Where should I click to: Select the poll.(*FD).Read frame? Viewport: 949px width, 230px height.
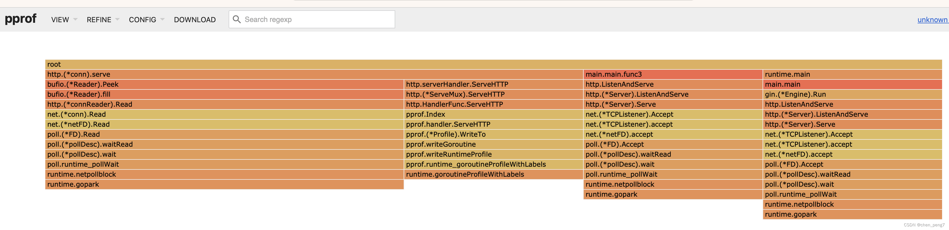click(224, 134)
